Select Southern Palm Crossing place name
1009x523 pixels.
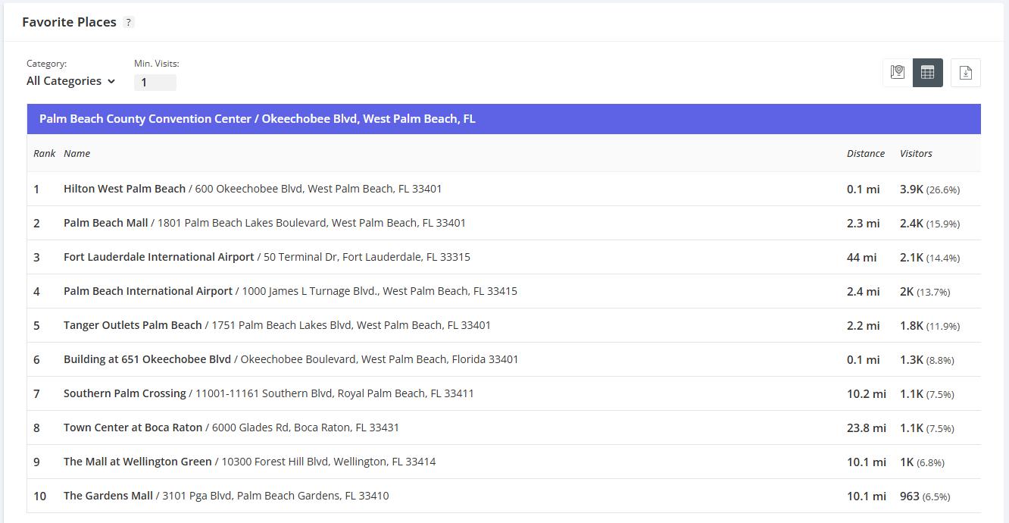click(124, 393)
